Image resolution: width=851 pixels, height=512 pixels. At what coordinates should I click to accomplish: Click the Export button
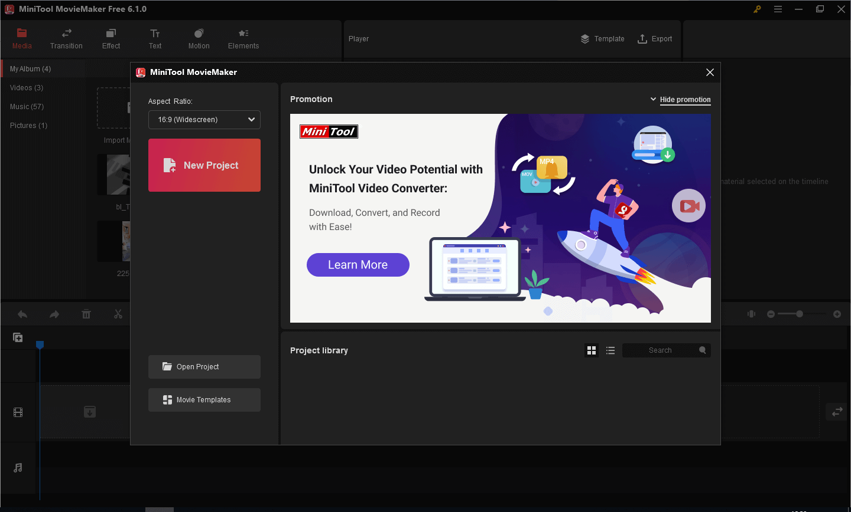(x=655, y=39)
